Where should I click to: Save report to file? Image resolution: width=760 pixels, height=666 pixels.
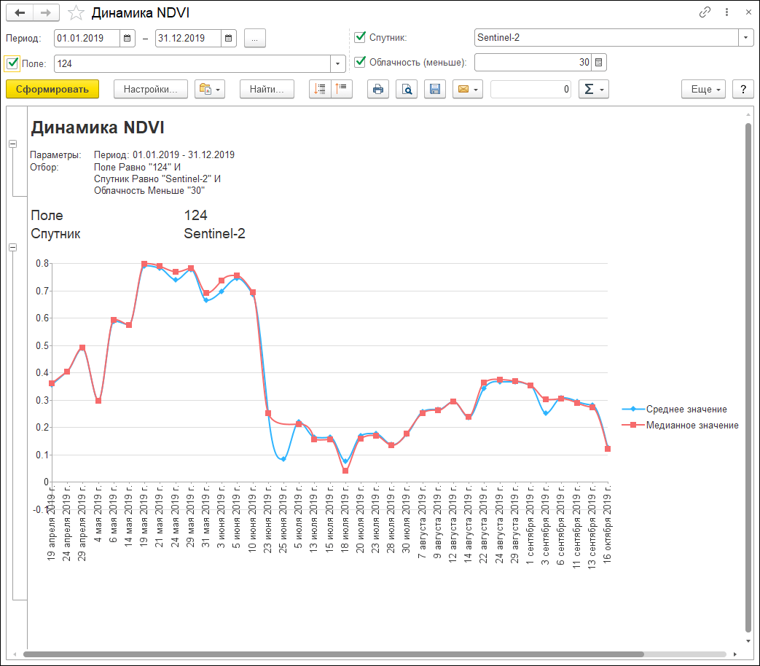click(435, 89)
